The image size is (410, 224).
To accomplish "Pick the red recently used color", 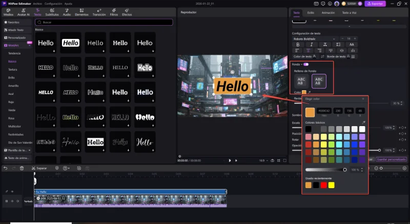I will pos(323,185).
